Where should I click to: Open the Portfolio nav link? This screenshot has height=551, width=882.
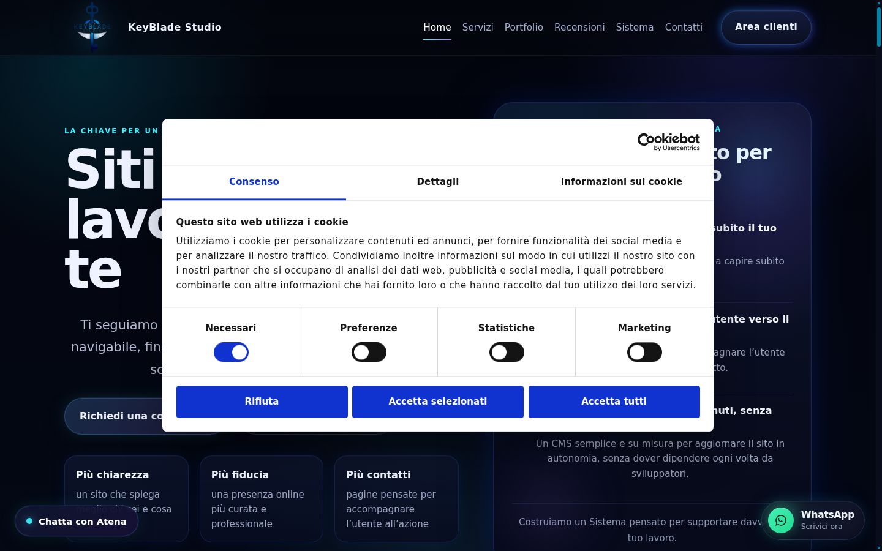[524, 28]
